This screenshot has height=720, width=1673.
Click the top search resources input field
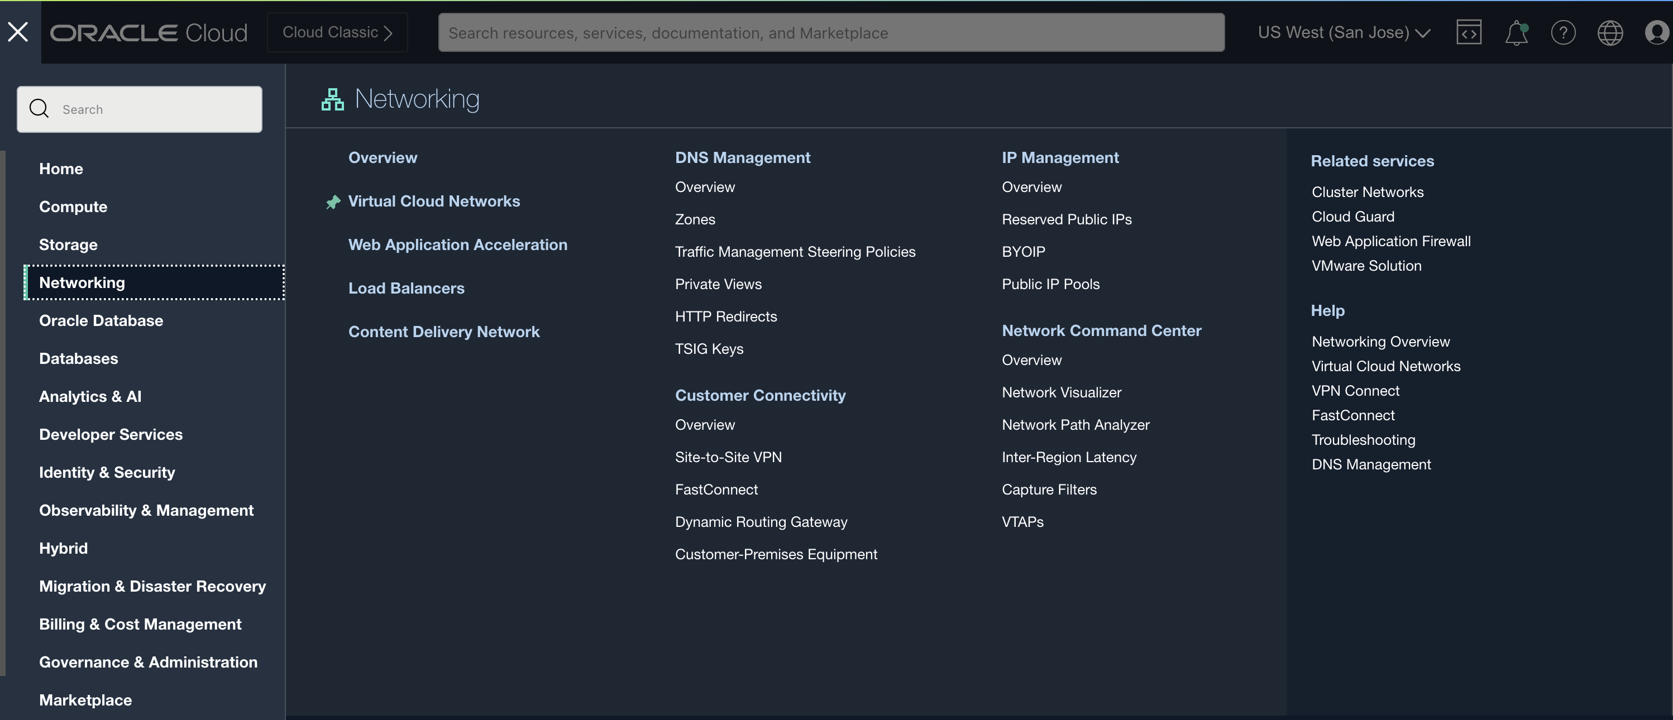(831, 32)
